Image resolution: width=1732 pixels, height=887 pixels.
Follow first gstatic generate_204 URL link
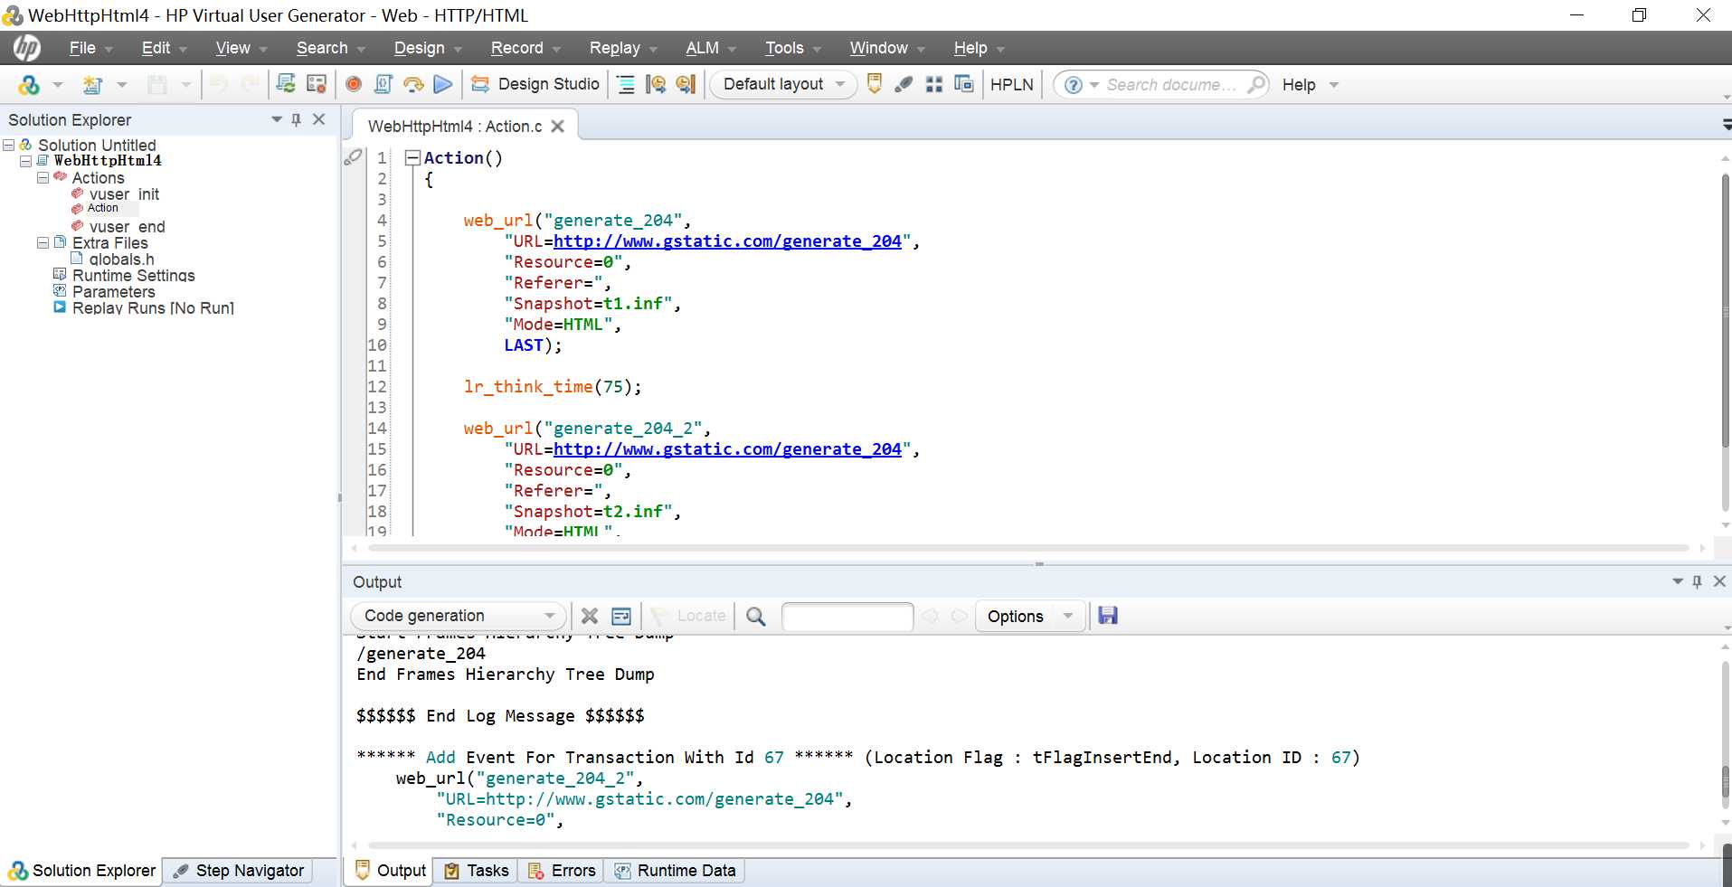727,241
